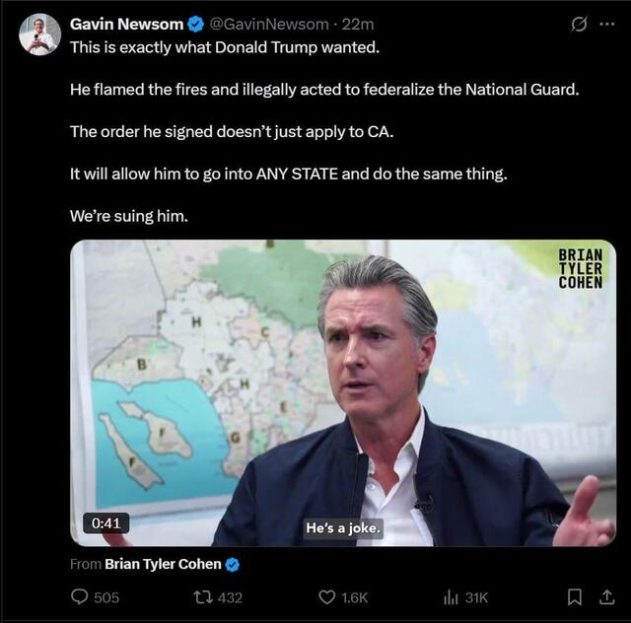Image resolution: width=631 pixels, height=623 pixels.
Task: Click the Grok icon on the post
Action: coord(580,24)
